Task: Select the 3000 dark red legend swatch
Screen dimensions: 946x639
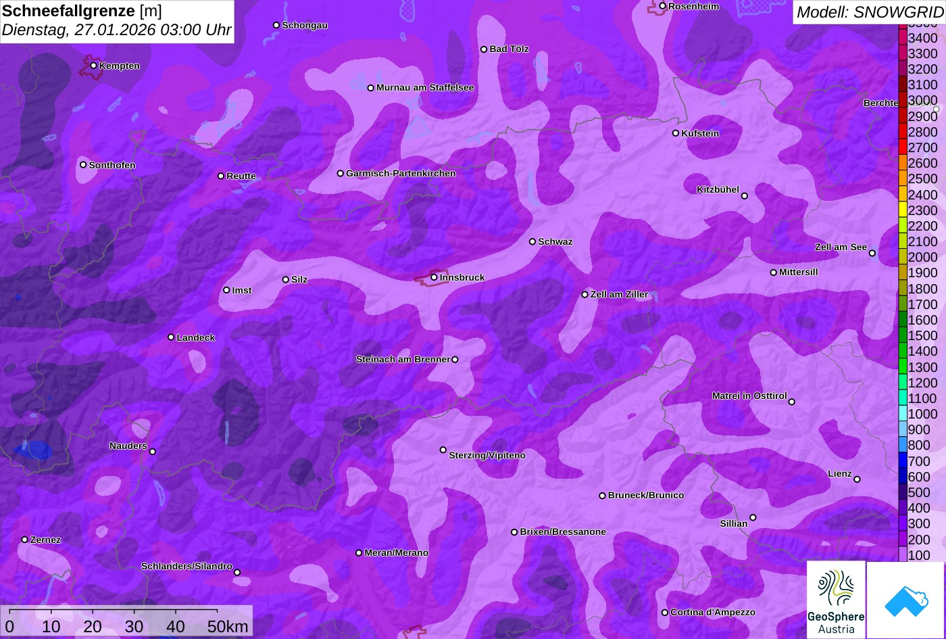Action: click(902, 100)
